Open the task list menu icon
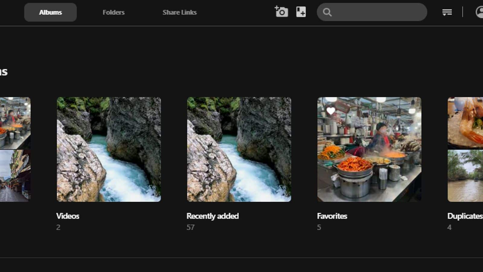 coord(447,12)
